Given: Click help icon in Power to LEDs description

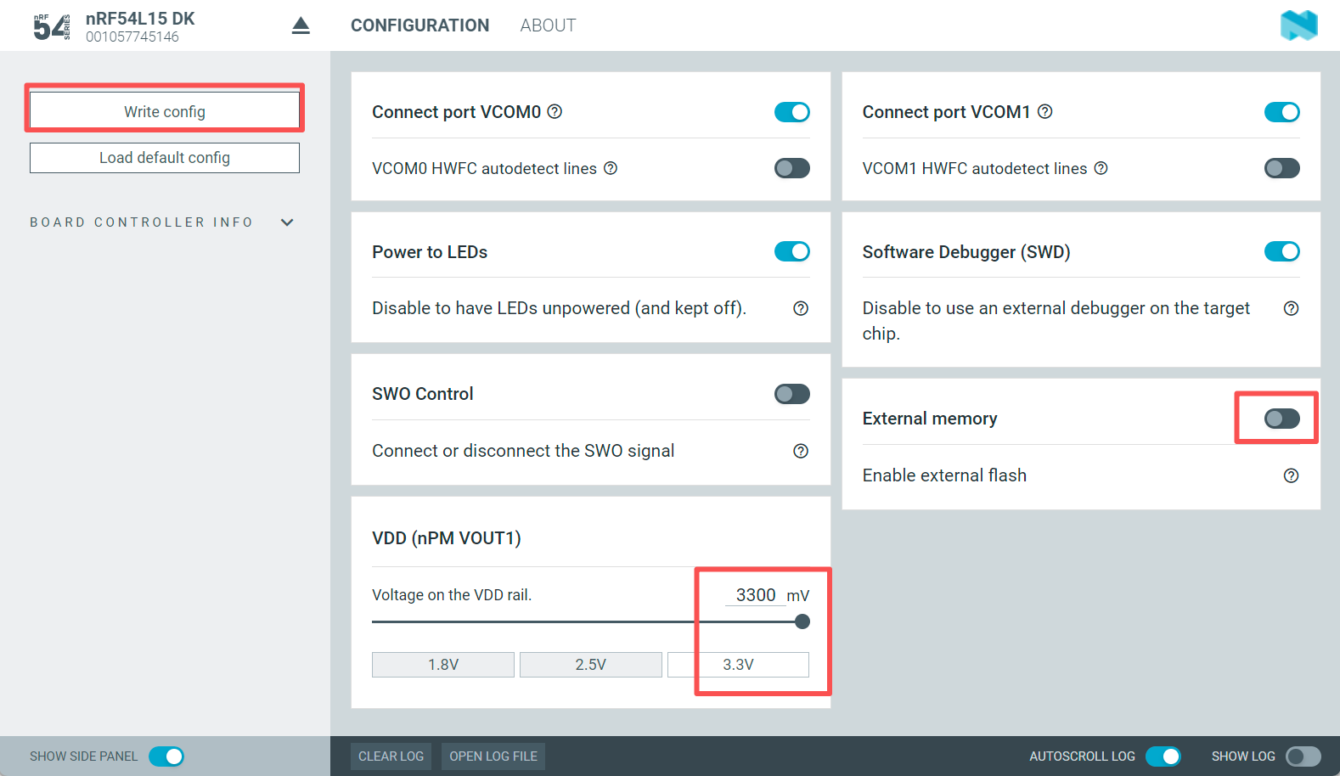Looking at the screenshot, I should (800, 308).
